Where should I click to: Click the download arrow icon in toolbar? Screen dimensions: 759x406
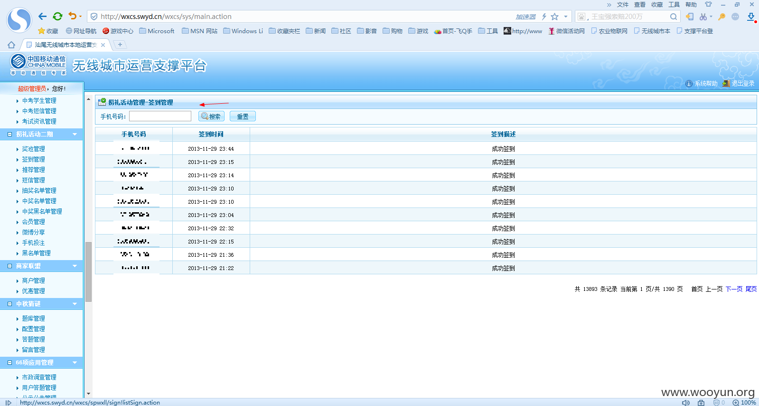click(x=751, y=17)
